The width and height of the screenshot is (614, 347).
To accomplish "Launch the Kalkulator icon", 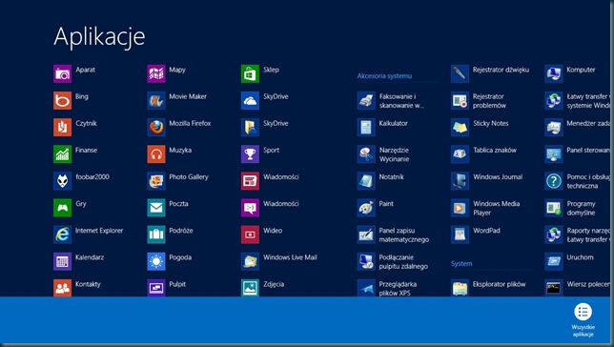I will click(366, 128).
